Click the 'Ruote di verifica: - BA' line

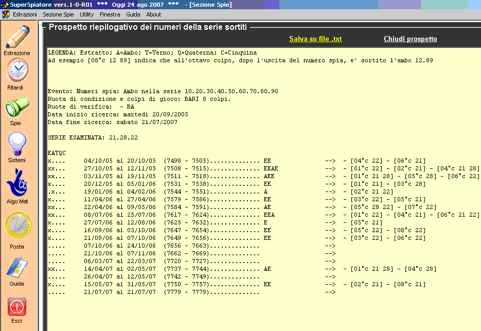tap(91, 107)
